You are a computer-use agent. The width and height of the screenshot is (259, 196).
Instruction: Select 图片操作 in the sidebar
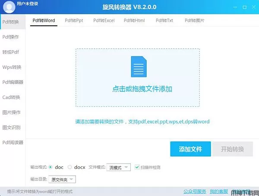(11, 112)
